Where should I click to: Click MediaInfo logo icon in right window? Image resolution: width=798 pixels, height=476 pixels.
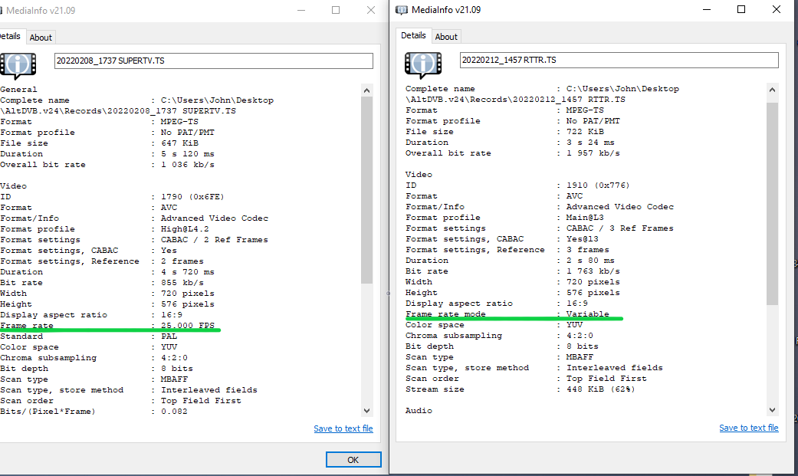click(423, 65)
